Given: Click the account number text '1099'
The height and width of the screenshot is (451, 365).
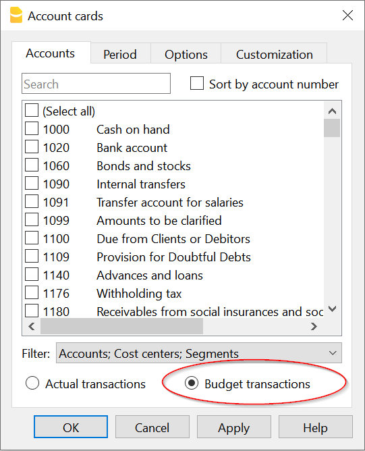Looking at the screenshot, I should (x=56, y=221).
